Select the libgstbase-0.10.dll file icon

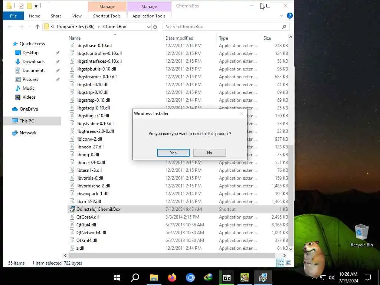[x=72, y=46]
